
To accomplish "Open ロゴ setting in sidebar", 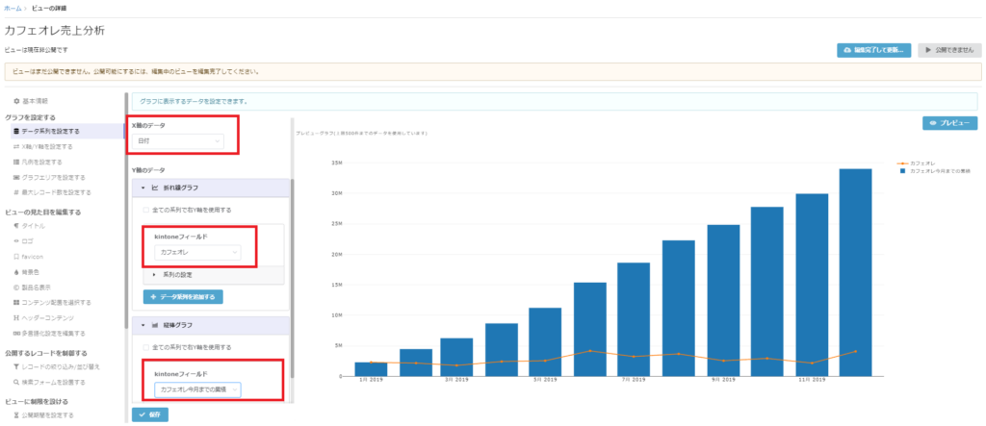I will (27, 240).
